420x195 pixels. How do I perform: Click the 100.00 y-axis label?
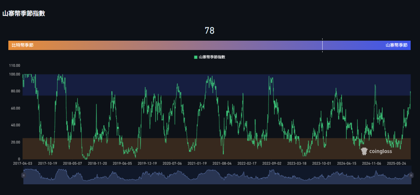click(x=15, y=74)
